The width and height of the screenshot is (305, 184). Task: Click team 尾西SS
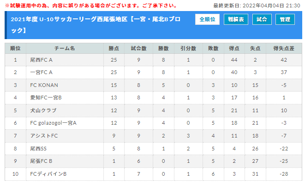[38, 149]
